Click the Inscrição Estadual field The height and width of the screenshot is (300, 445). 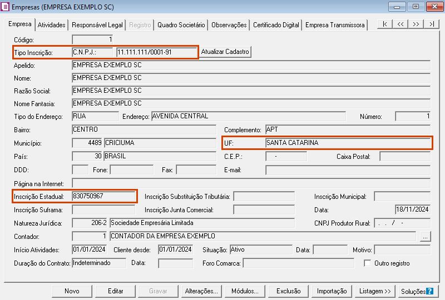tap(103, 196)
